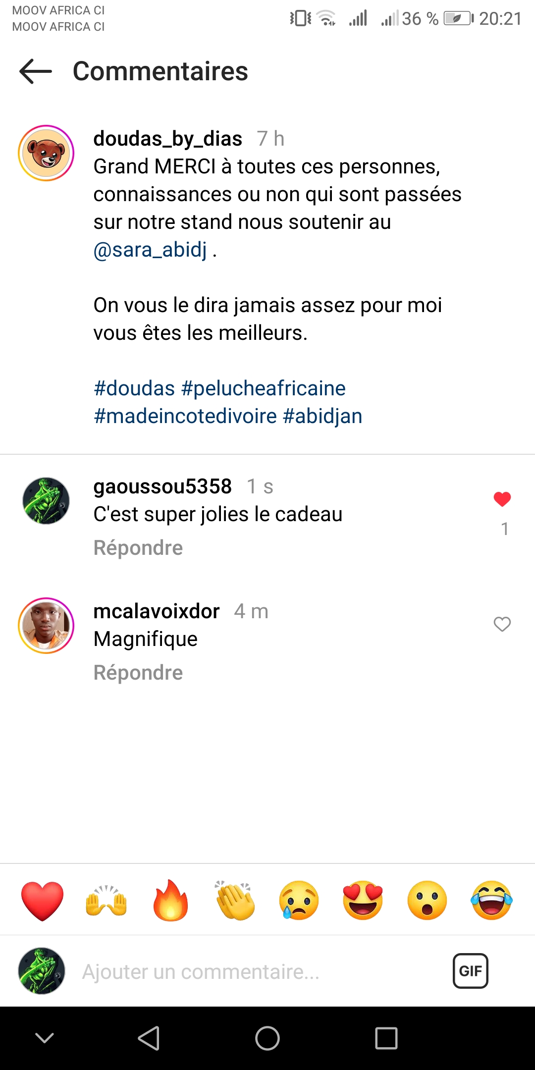This screenshot has width=535, height=1070.
Task: Hide the keyboard with the down chevron
Action: [x=45, y=1038]
